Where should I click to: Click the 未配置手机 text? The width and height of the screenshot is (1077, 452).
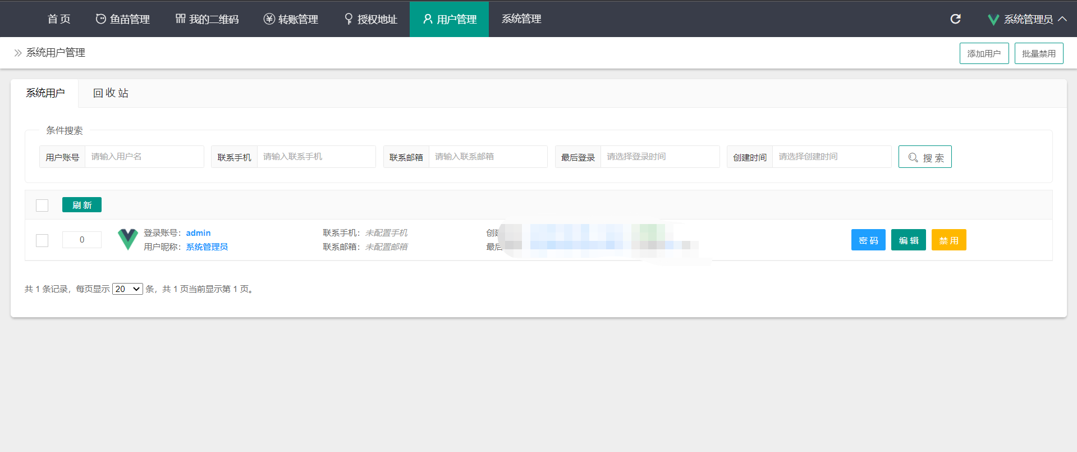(x=386, y=233)
